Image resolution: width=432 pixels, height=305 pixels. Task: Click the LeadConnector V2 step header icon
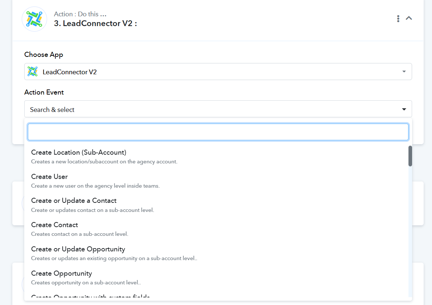(x=34, y=19)
